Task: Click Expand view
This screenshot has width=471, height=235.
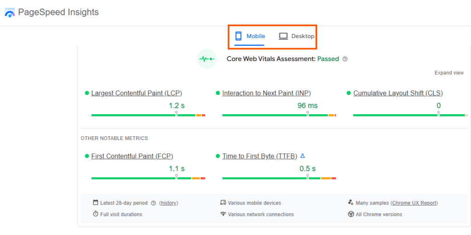Action: 449,73
